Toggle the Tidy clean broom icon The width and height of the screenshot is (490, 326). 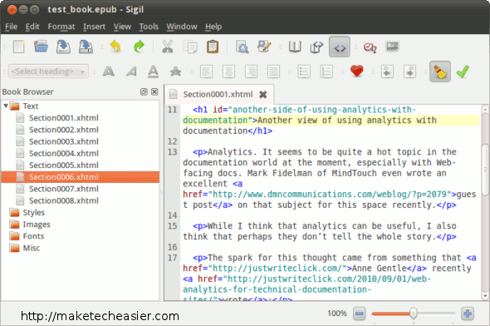pos(440,72)
